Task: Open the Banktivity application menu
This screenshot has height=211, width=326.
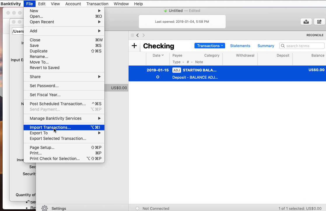Action: [11, 4]
